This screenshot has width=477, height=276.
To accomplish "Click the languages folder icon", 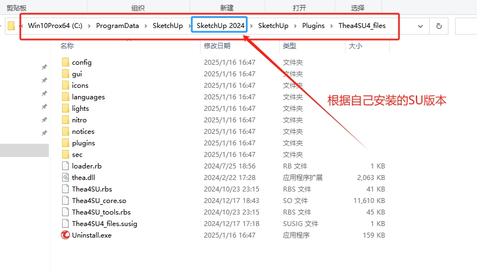I will pyautogui.click(x=65, y=97).
